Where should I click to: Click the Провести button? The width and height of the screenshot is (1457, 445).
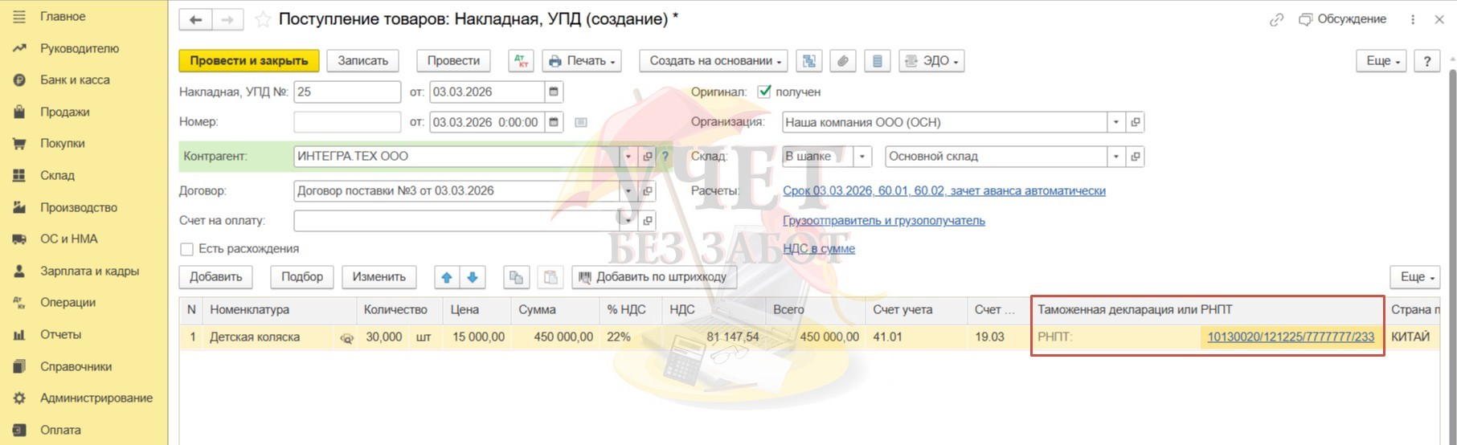(453, 61)
